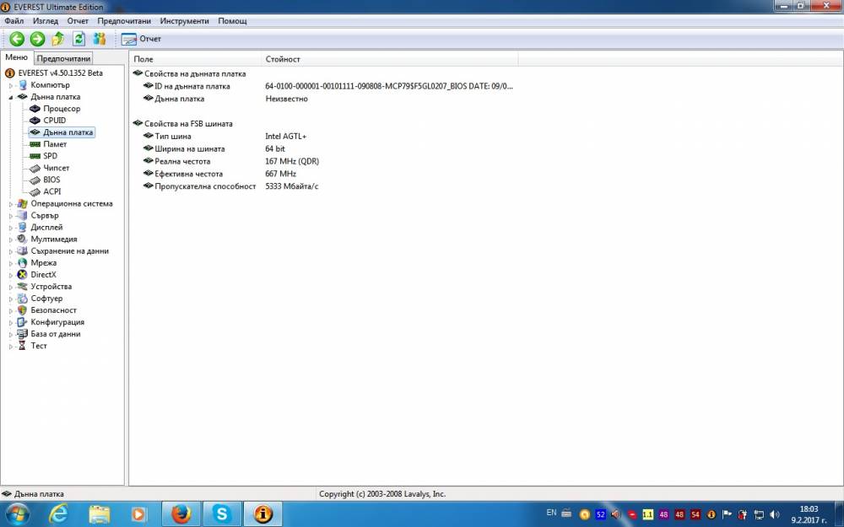Viewport: 844px width, 527px height.
Task: Switch to the Меню tab
Action: pos(16,57)
